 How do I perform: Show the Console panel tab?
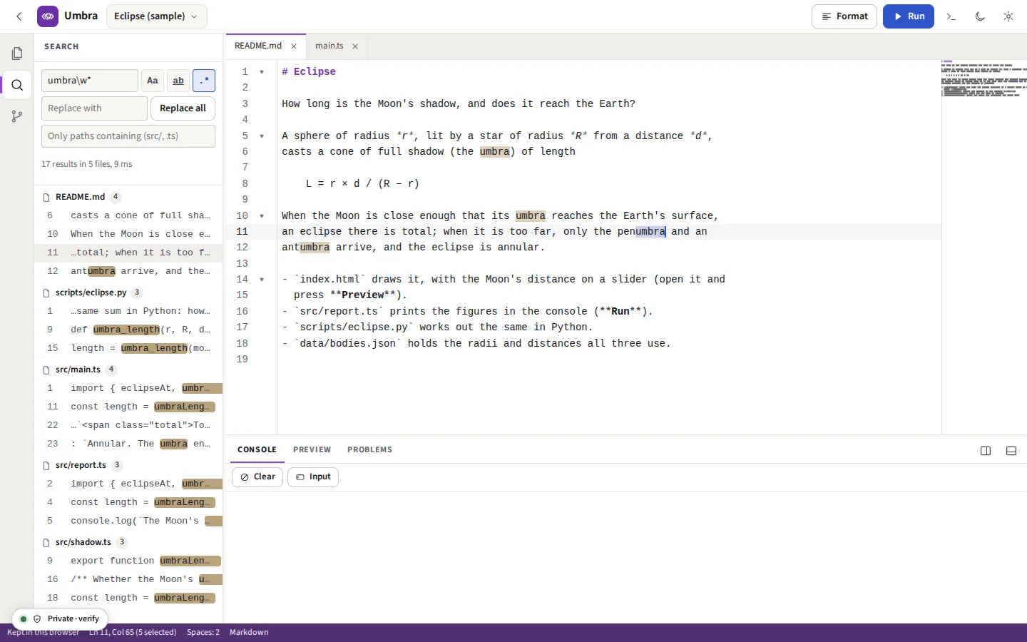[x=257, y=450]
